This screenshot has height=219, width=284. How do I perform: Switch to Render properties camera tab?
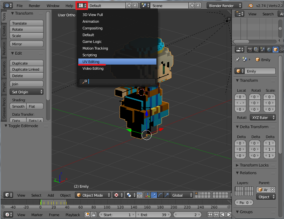pyautogui.click(x=250, y=50)
